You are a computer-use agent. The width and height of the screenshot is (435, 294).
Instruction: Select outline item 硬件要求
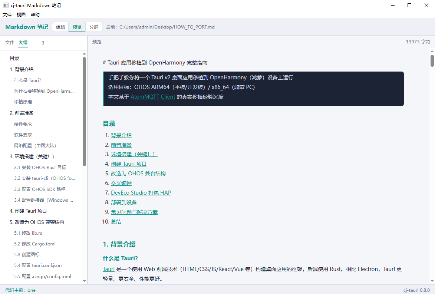pyautogui.click(x=23, y=124)
